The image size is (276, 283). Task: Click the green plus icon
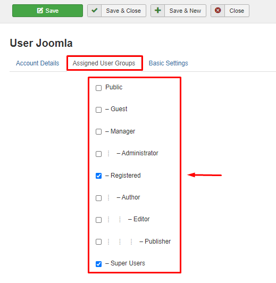pos(158,10)
